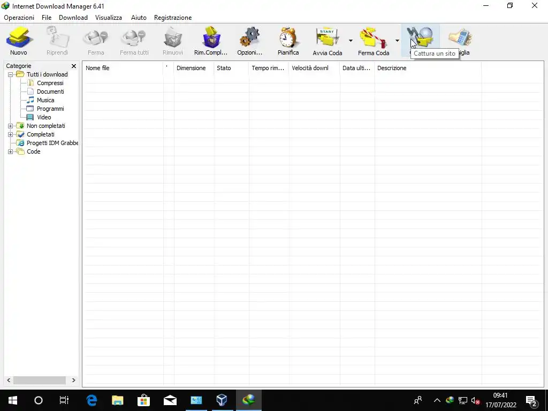Open Avvia Coda dropdown arrow
This screenshot has width=548, height=411.
pyautogui.click(x=351, y=41)
